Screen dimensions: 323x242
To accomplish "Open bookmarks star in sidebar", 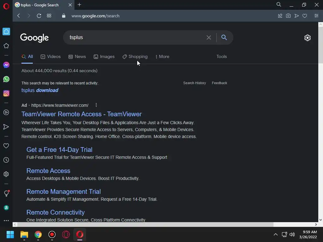I will [x=6, y=46].
